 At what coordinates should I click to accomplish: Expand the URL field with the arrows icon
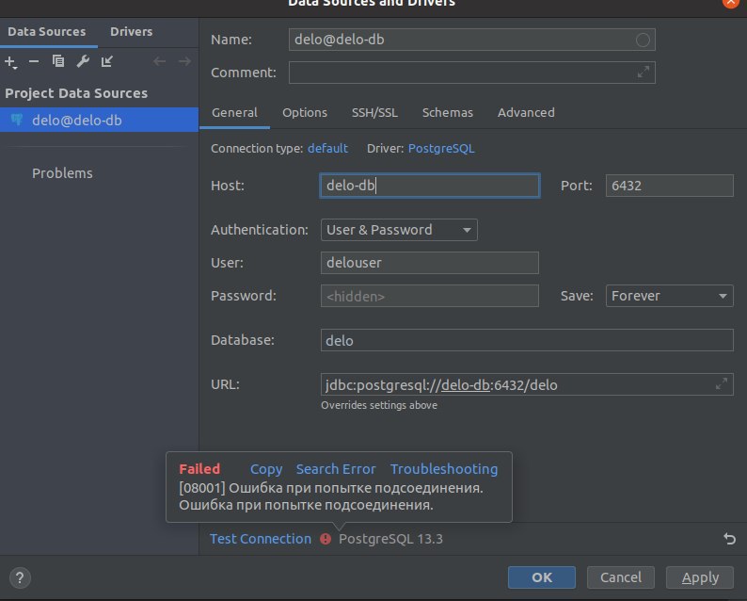722,384
